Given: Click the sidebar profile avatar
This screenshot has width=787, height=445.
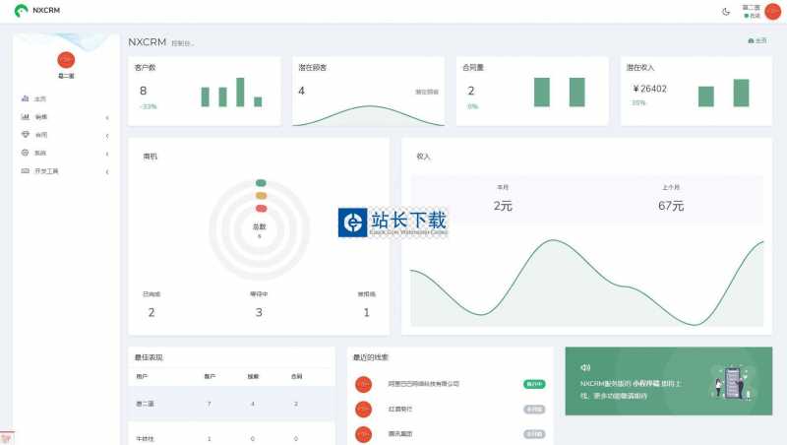Looking at the screenshot, I should [x=66, y=60].
